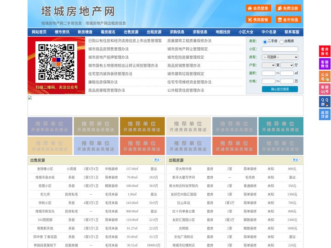The width and height of the screenshot is (331, 248).
Task: Click 更多 in the 出售房源 header
Action: pyautogui.click(x=158, y=160)
